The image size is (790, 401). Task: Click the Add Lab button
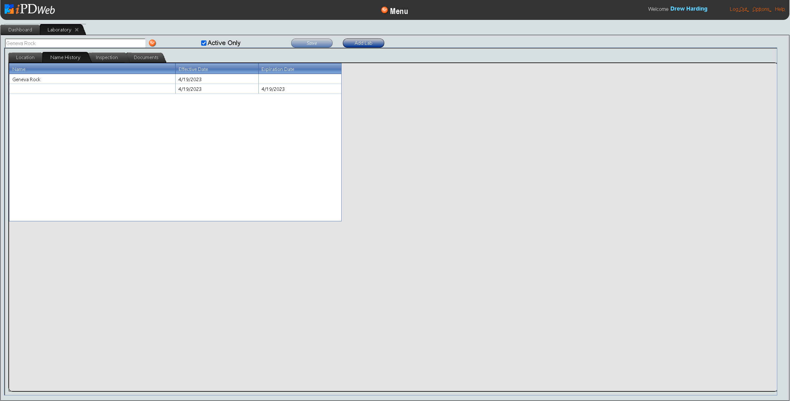tap(363, 43)
